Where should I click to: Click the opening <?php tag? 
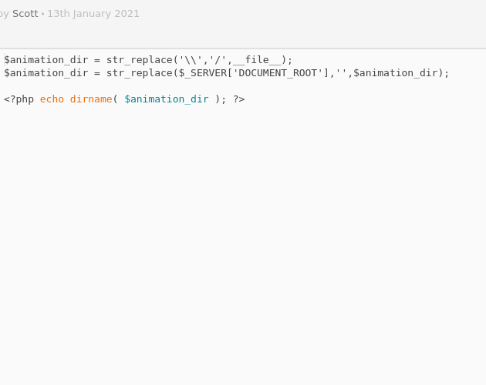[x=19, y=99]
